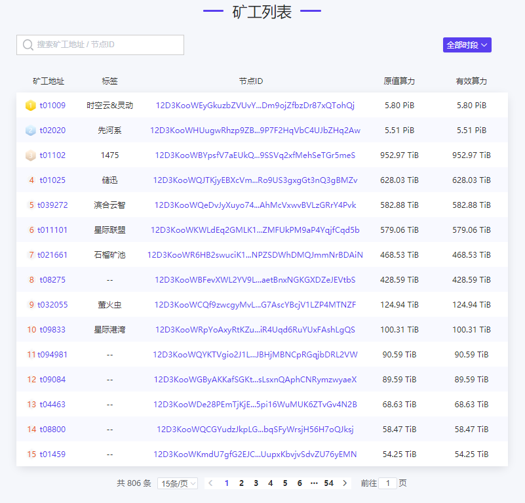Open node ID starting 12D3KooWCQf9zwcgyMvL

pos(255,304)
